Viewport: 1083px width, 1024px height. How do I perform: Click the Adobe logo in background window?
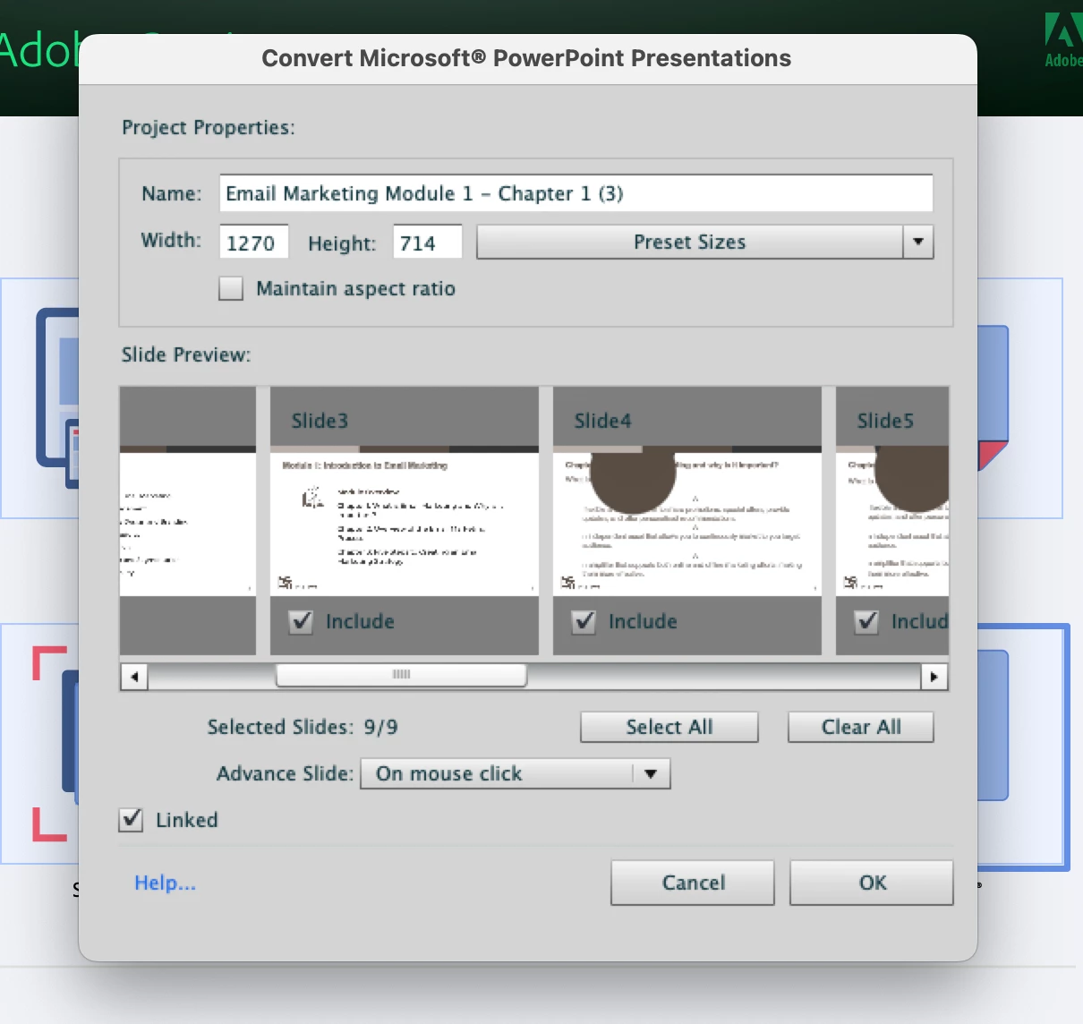tap(1063, 39)
